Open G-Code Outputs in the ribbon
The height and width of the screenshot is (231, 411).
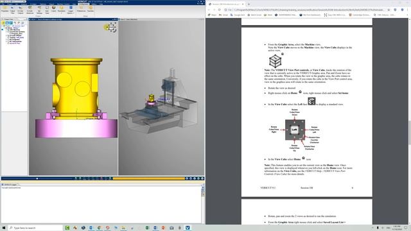tap(21, 10)
